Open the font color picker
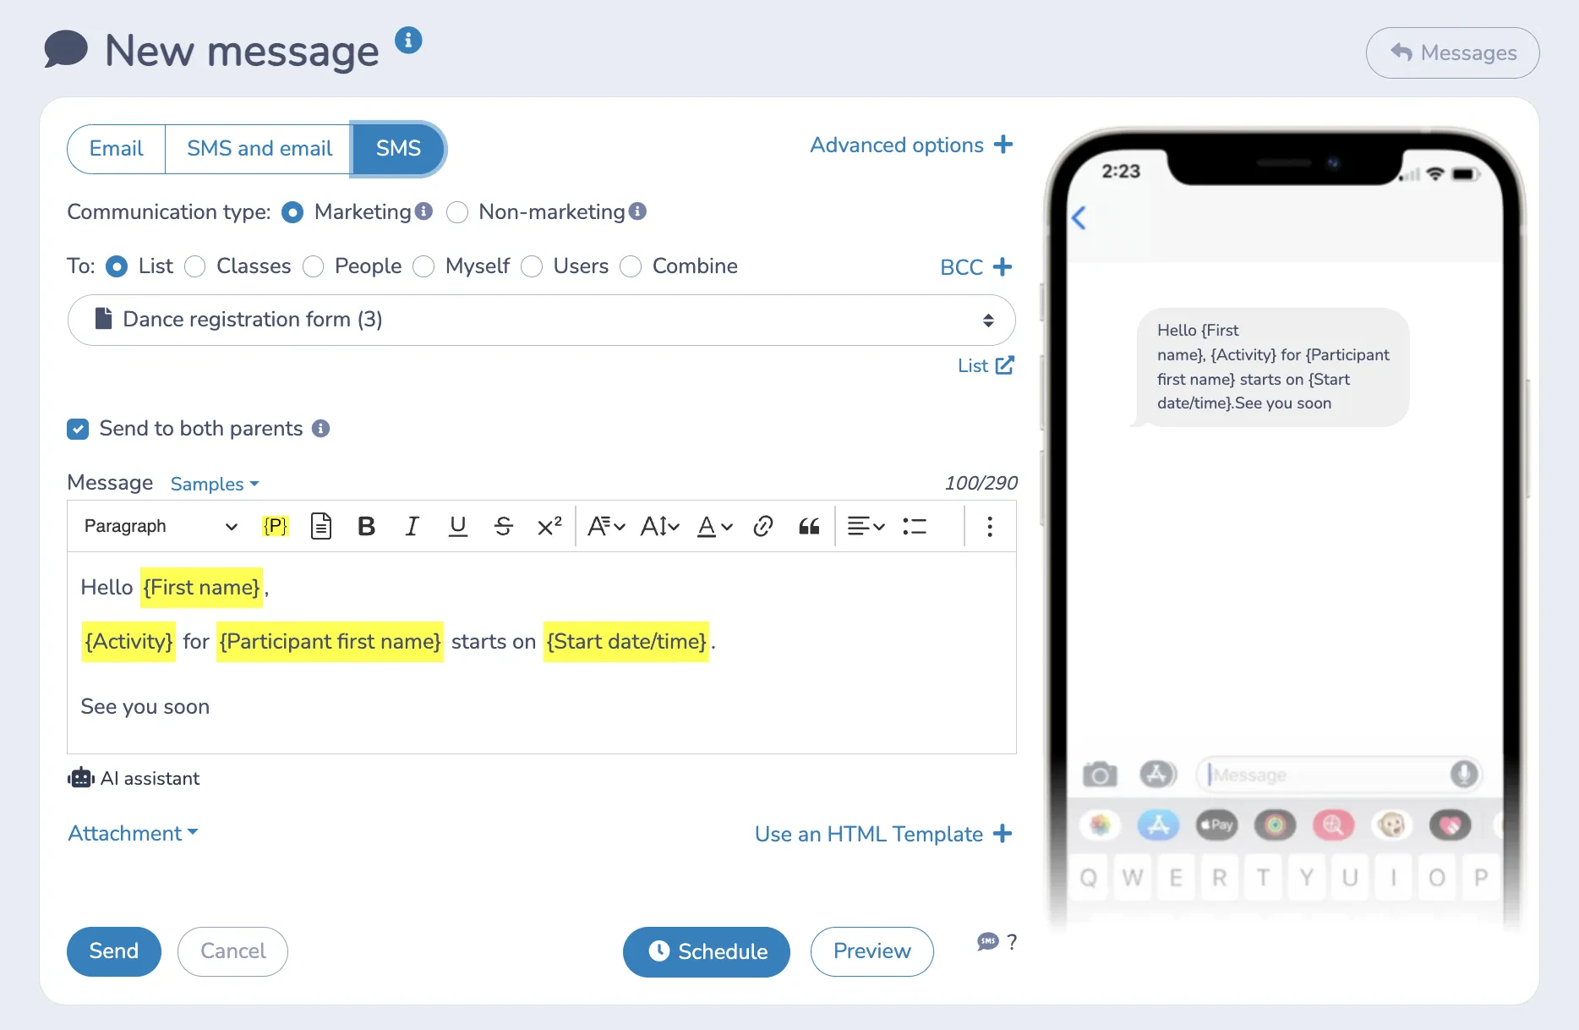The width and height of the screenshot is (1579, 1030). pos(714,526)
